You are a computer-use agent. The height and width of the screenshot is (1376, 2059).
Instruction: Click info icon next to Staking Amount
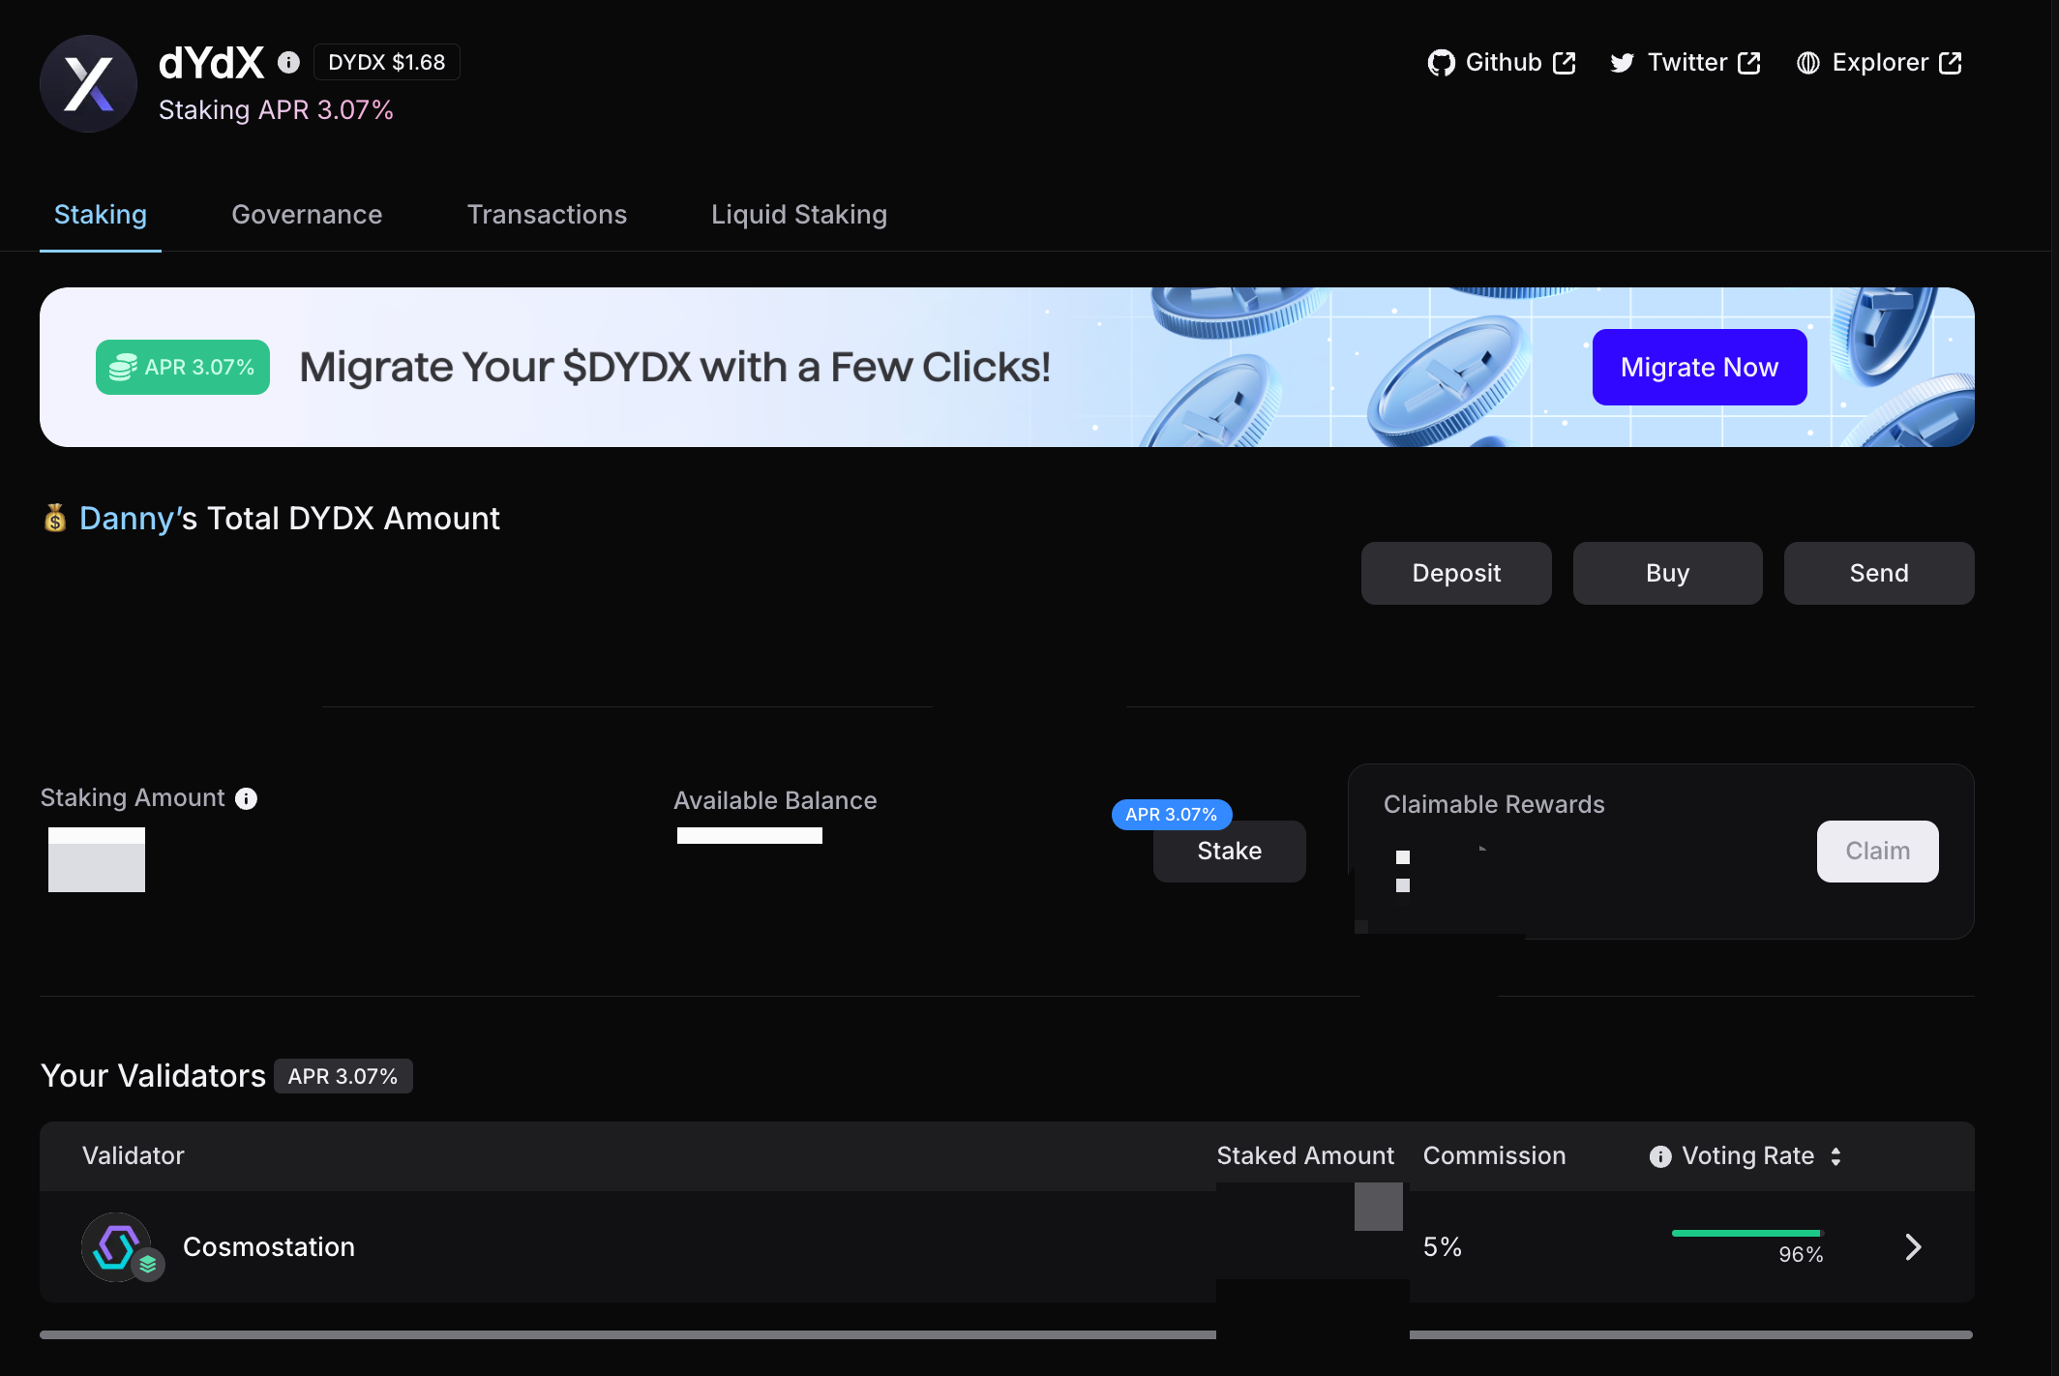tap(247, 798)
